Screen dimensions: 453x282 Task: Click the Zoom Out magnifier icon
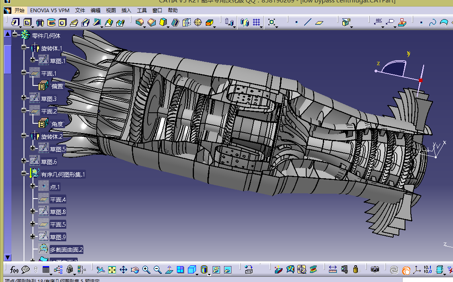(x=157, y=269)
